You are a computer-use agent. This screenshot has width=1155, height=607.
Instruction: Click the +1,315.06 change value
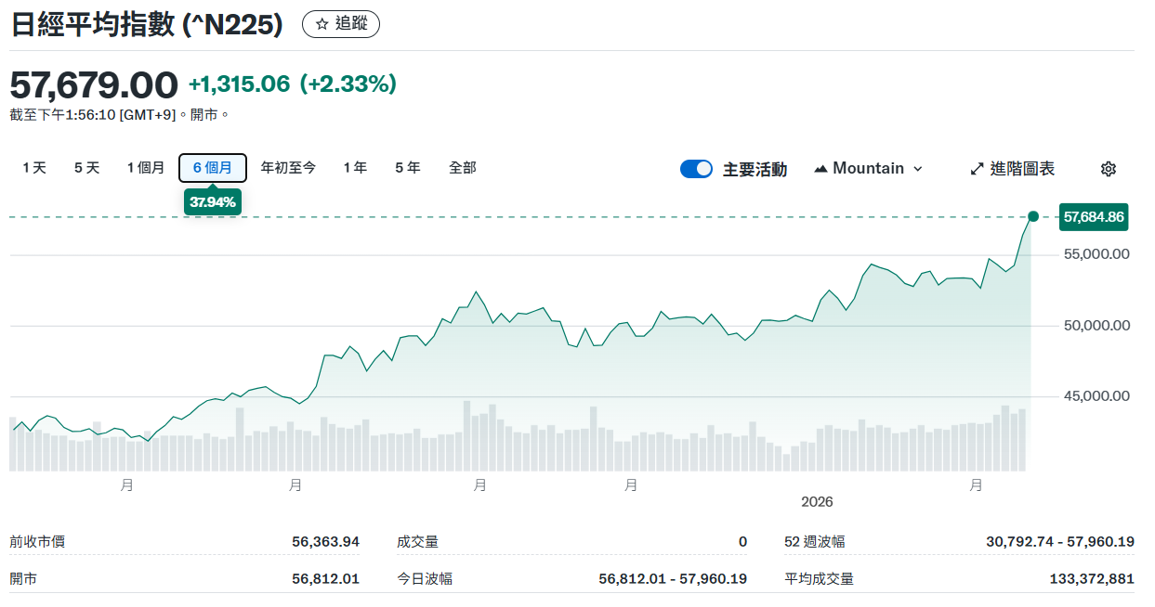coord(240,84)
